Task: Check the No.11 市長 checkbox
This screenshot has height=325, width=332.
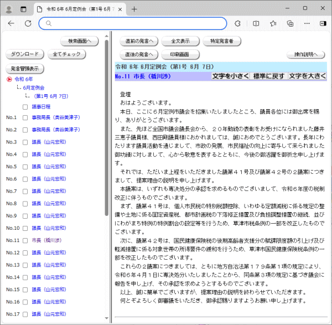Action: pos(25,240)
